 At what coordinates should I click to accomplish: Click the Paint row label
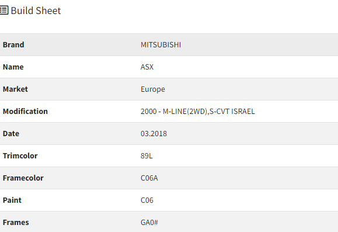(12, 200)
